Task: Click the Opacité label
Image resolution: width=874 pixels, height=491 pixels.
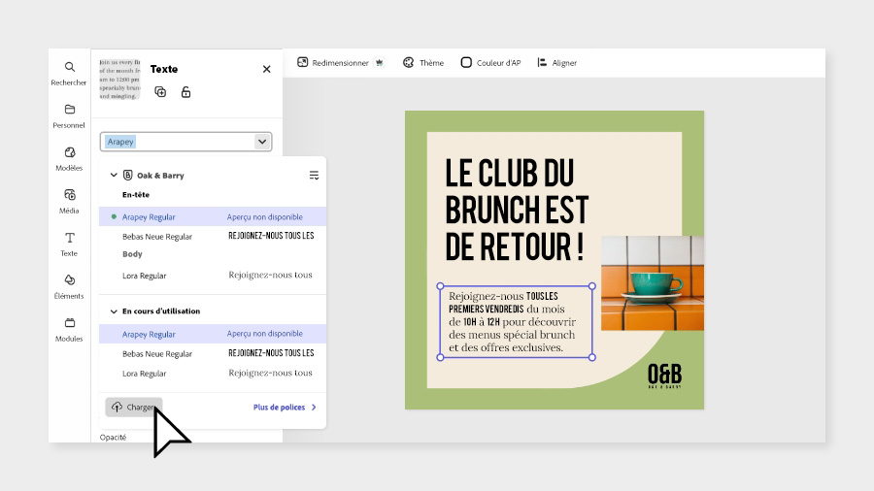Action: tap(114, 437)
